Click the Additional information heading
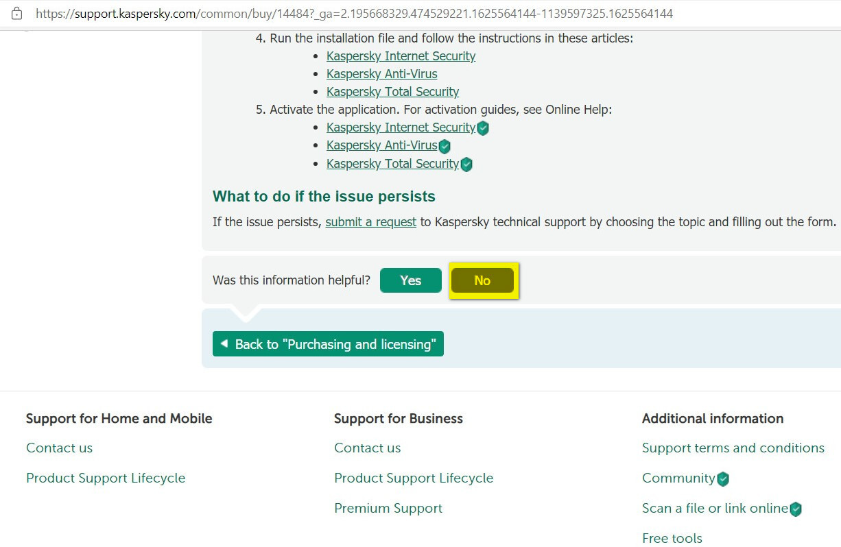841x547 pixels. pyautogui.click(x=713, y=418)
